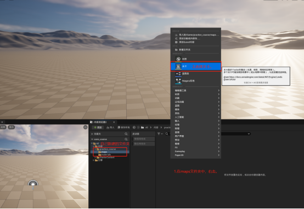The height and width of the screenshot is (209, 304).
Task: Select the StarterContent folder
Action: [106, 158]
